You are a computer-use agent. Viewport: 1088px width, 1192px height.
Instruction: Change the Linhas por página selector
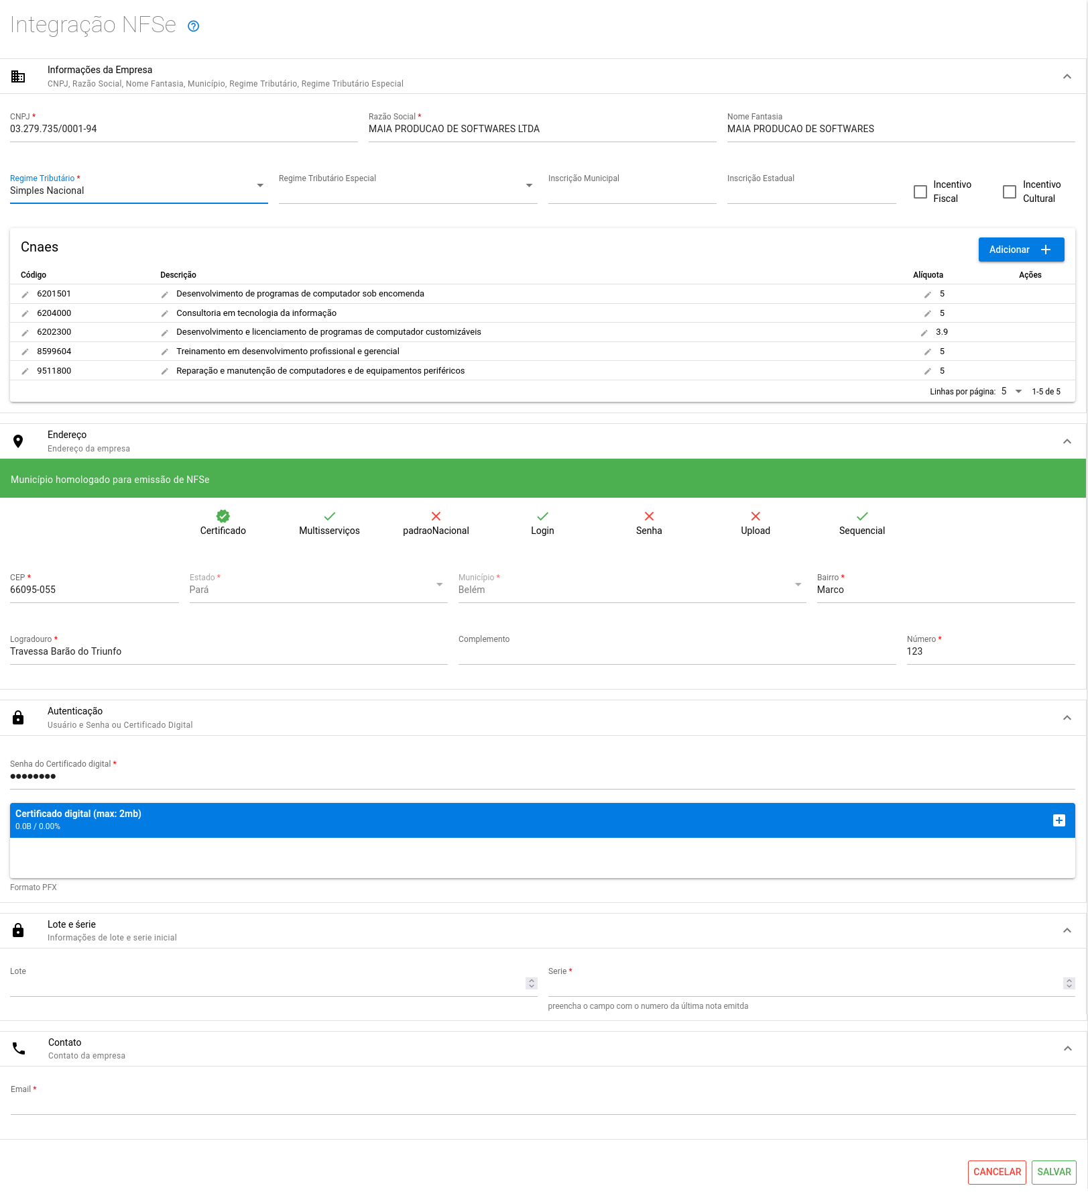[x=1011, y=392]
